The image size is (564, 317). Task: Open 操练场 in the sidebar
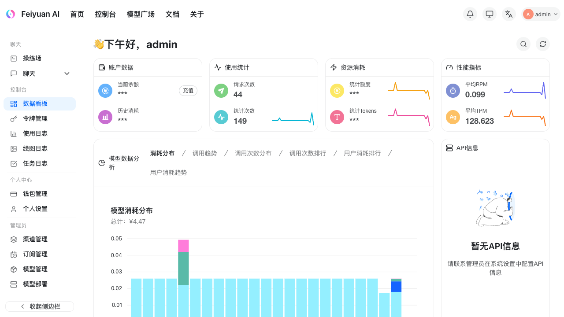click(40, 58)
